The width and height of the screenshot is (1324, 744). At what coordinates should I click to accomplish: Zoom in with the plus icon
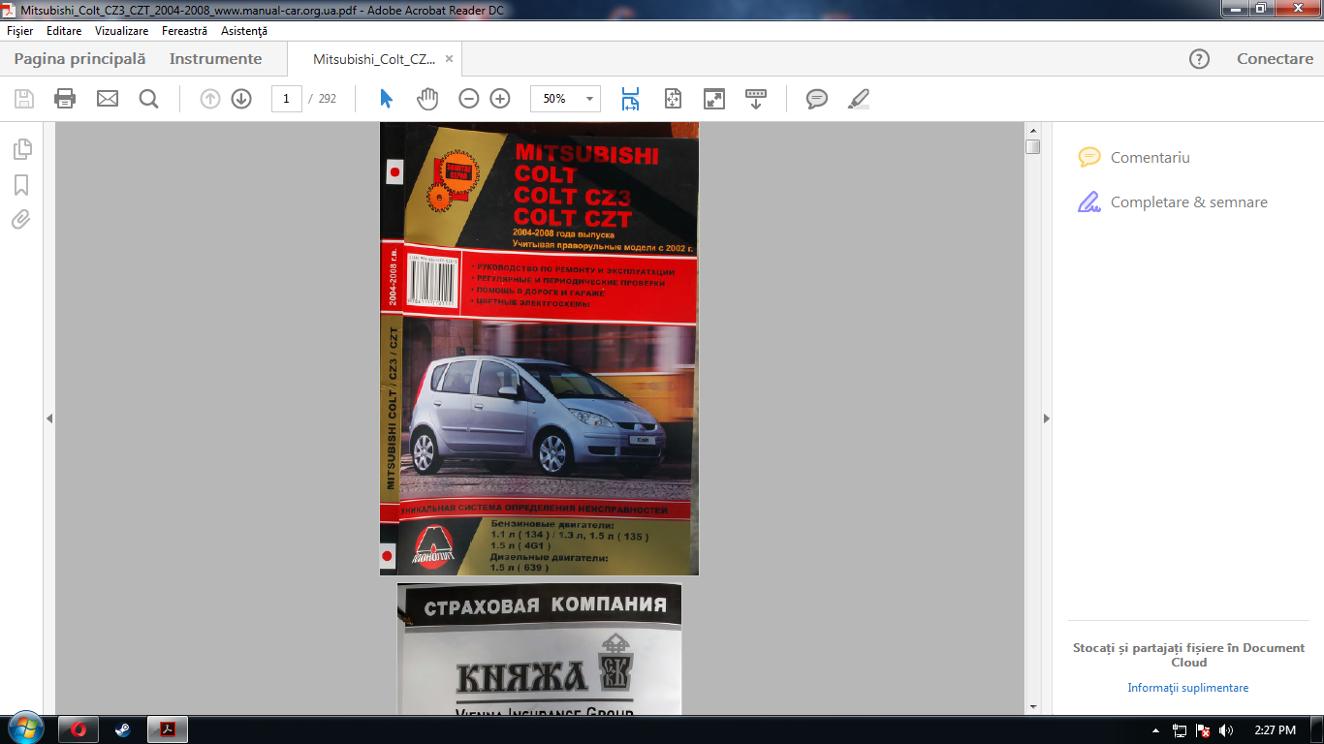click(500, 99)
